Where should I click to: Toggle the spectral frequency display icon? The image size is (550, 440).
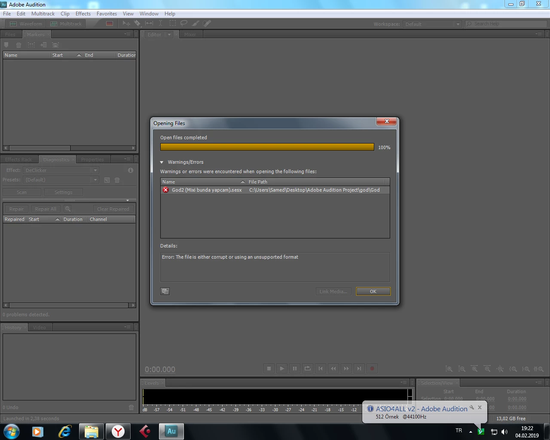(110, 24)
